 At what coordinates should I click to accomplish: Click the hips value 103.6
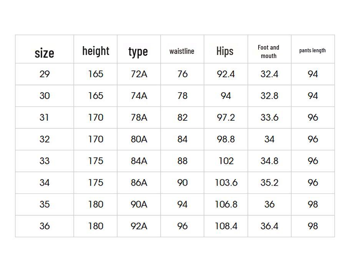(226, 183)
